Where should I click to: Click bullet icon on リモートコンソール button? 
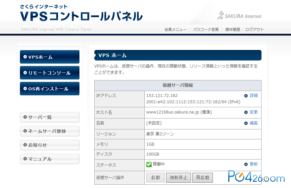point(25,73)
